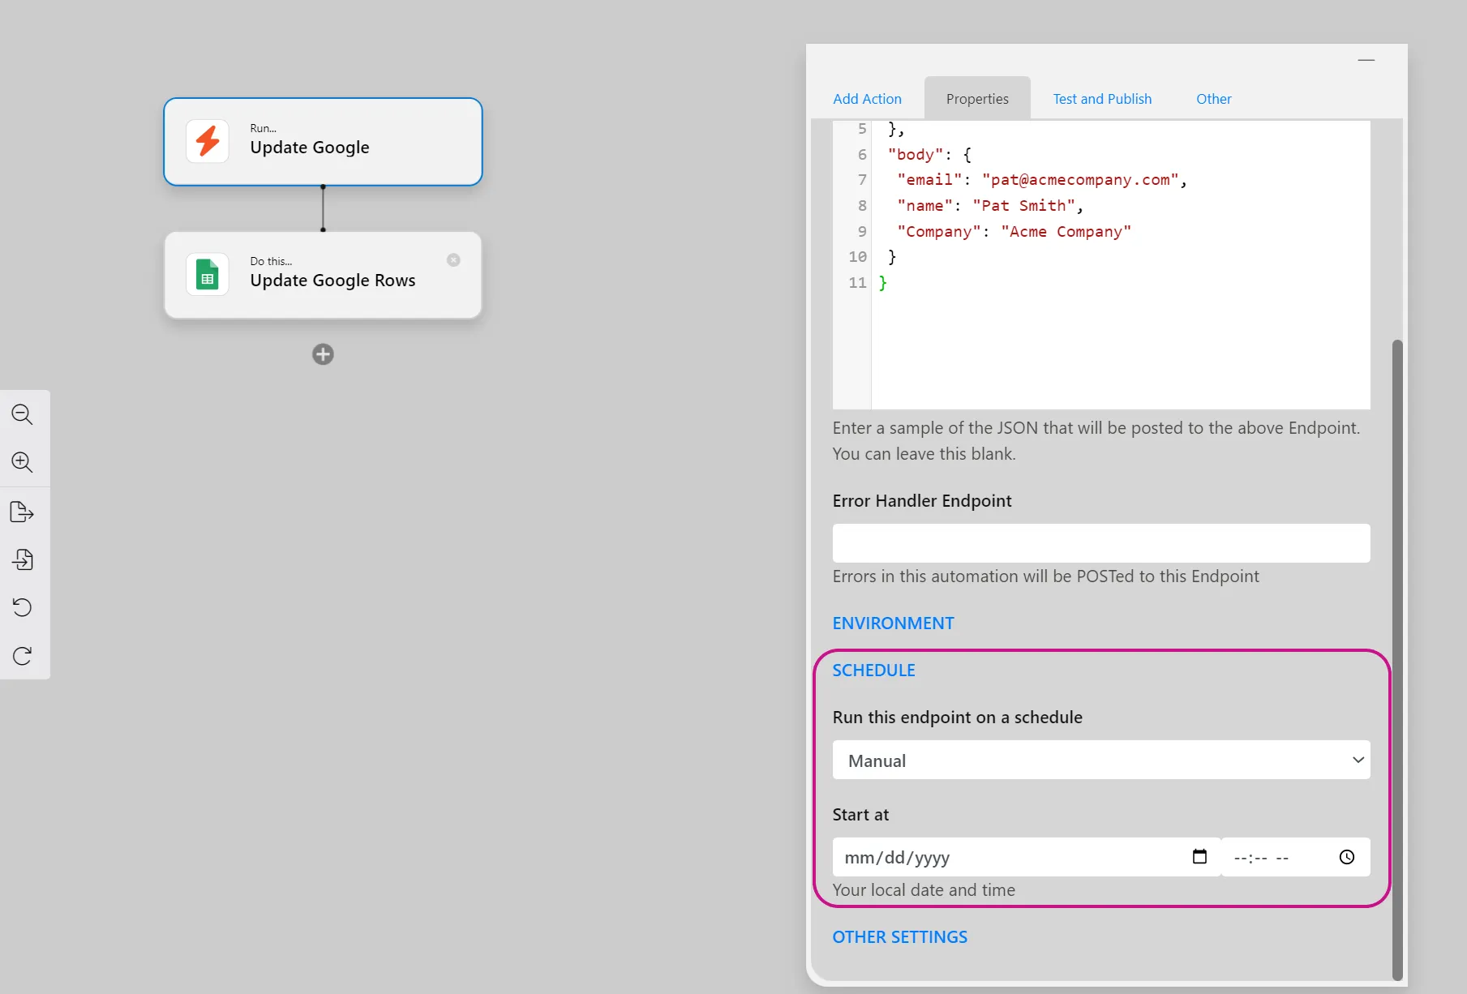
Task: Click the Error Handler Endpoint field
Action: [1101, 543]
